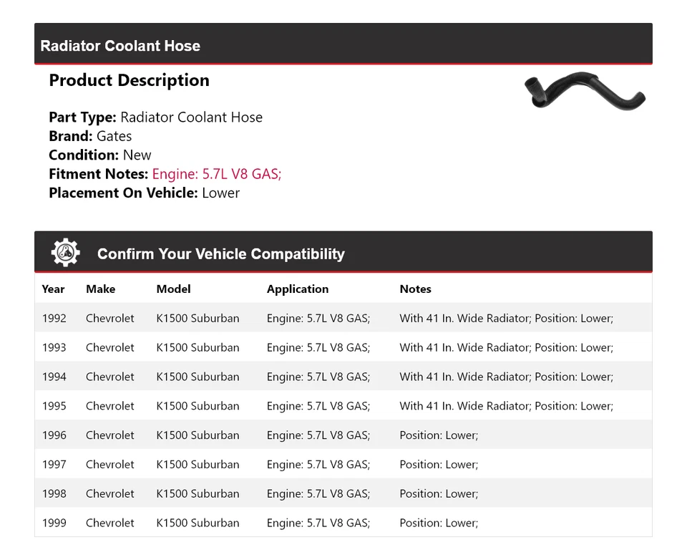Click the Model column header

pos(173,289)
